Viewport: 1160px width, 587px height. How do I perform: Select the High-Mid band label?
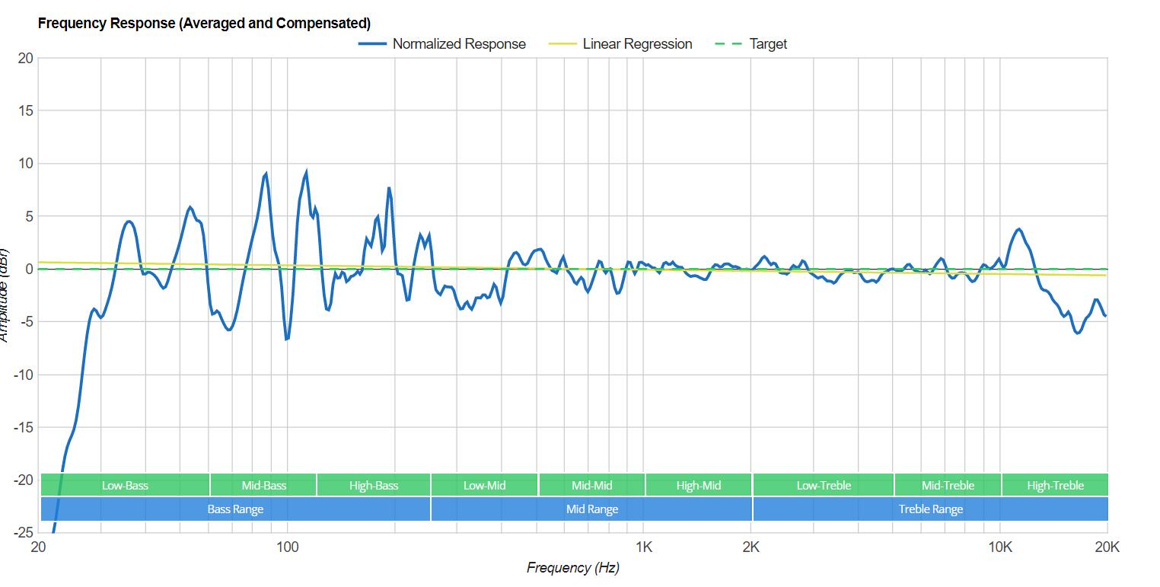click(699, 485)
